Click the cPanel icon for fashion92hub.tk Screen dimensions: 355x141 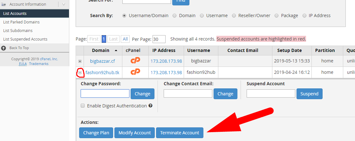[x=135, y=72]
